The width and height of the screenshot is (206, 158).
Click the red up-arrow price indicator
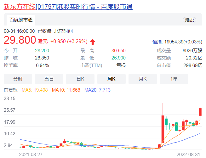pos(93,42)
